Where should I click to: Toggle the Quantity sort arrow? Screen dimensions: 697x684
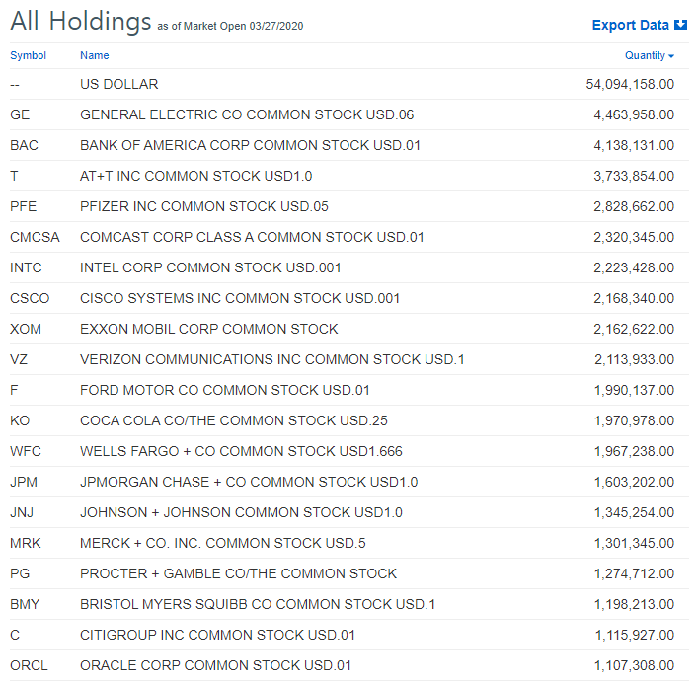[x=671, y=56]
